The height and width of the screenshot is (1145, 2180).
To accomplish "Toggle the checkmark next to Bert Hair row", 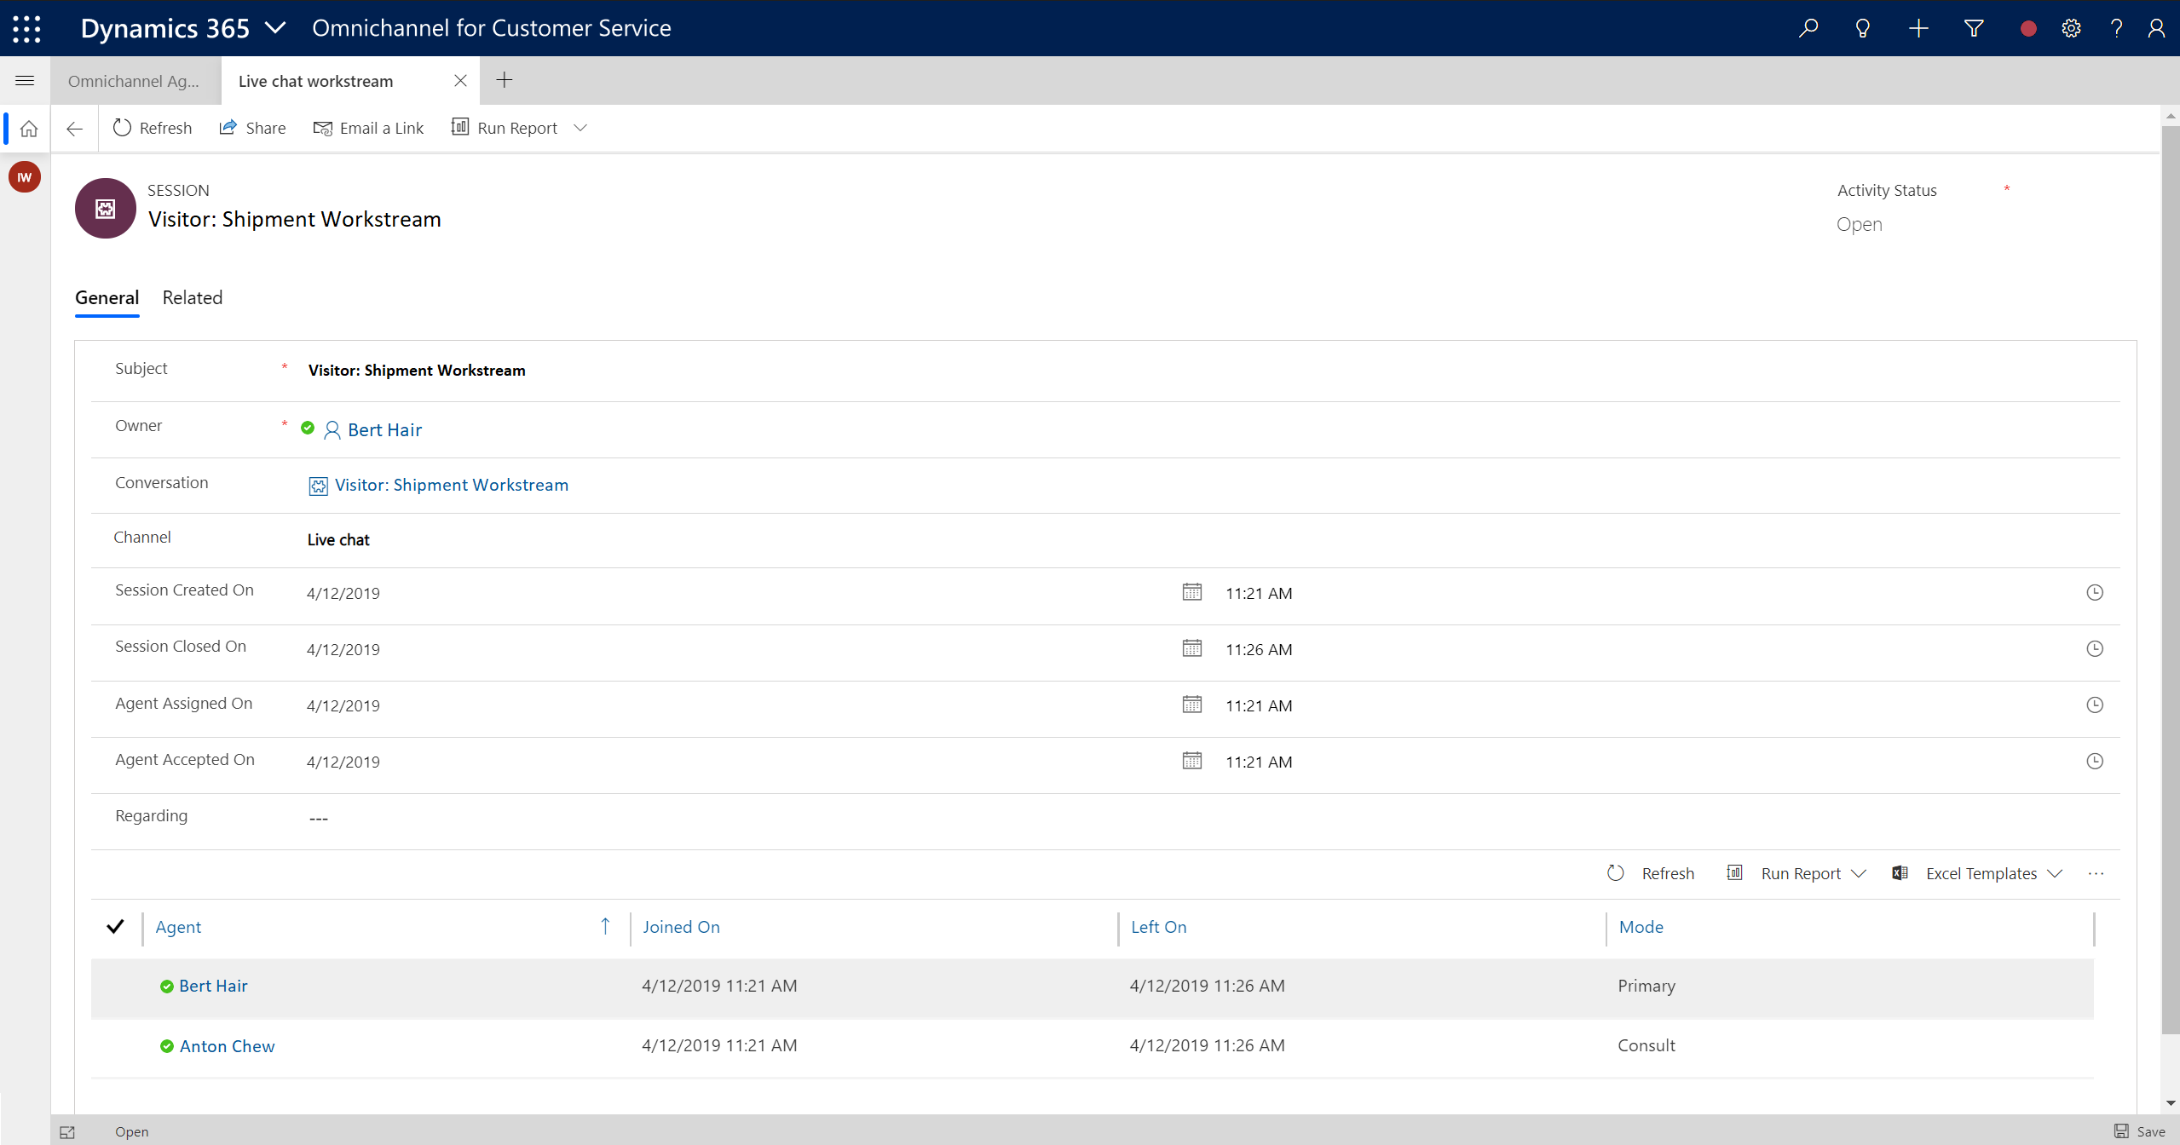I will [x=115, y=985].
